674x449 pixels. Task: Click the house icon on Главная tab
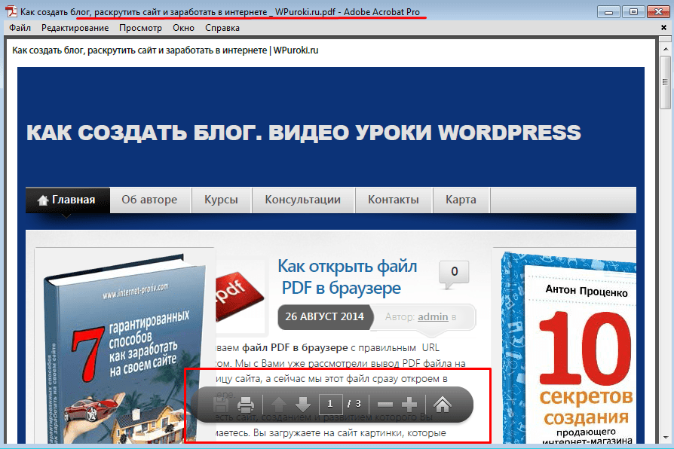tap(42, 200)
